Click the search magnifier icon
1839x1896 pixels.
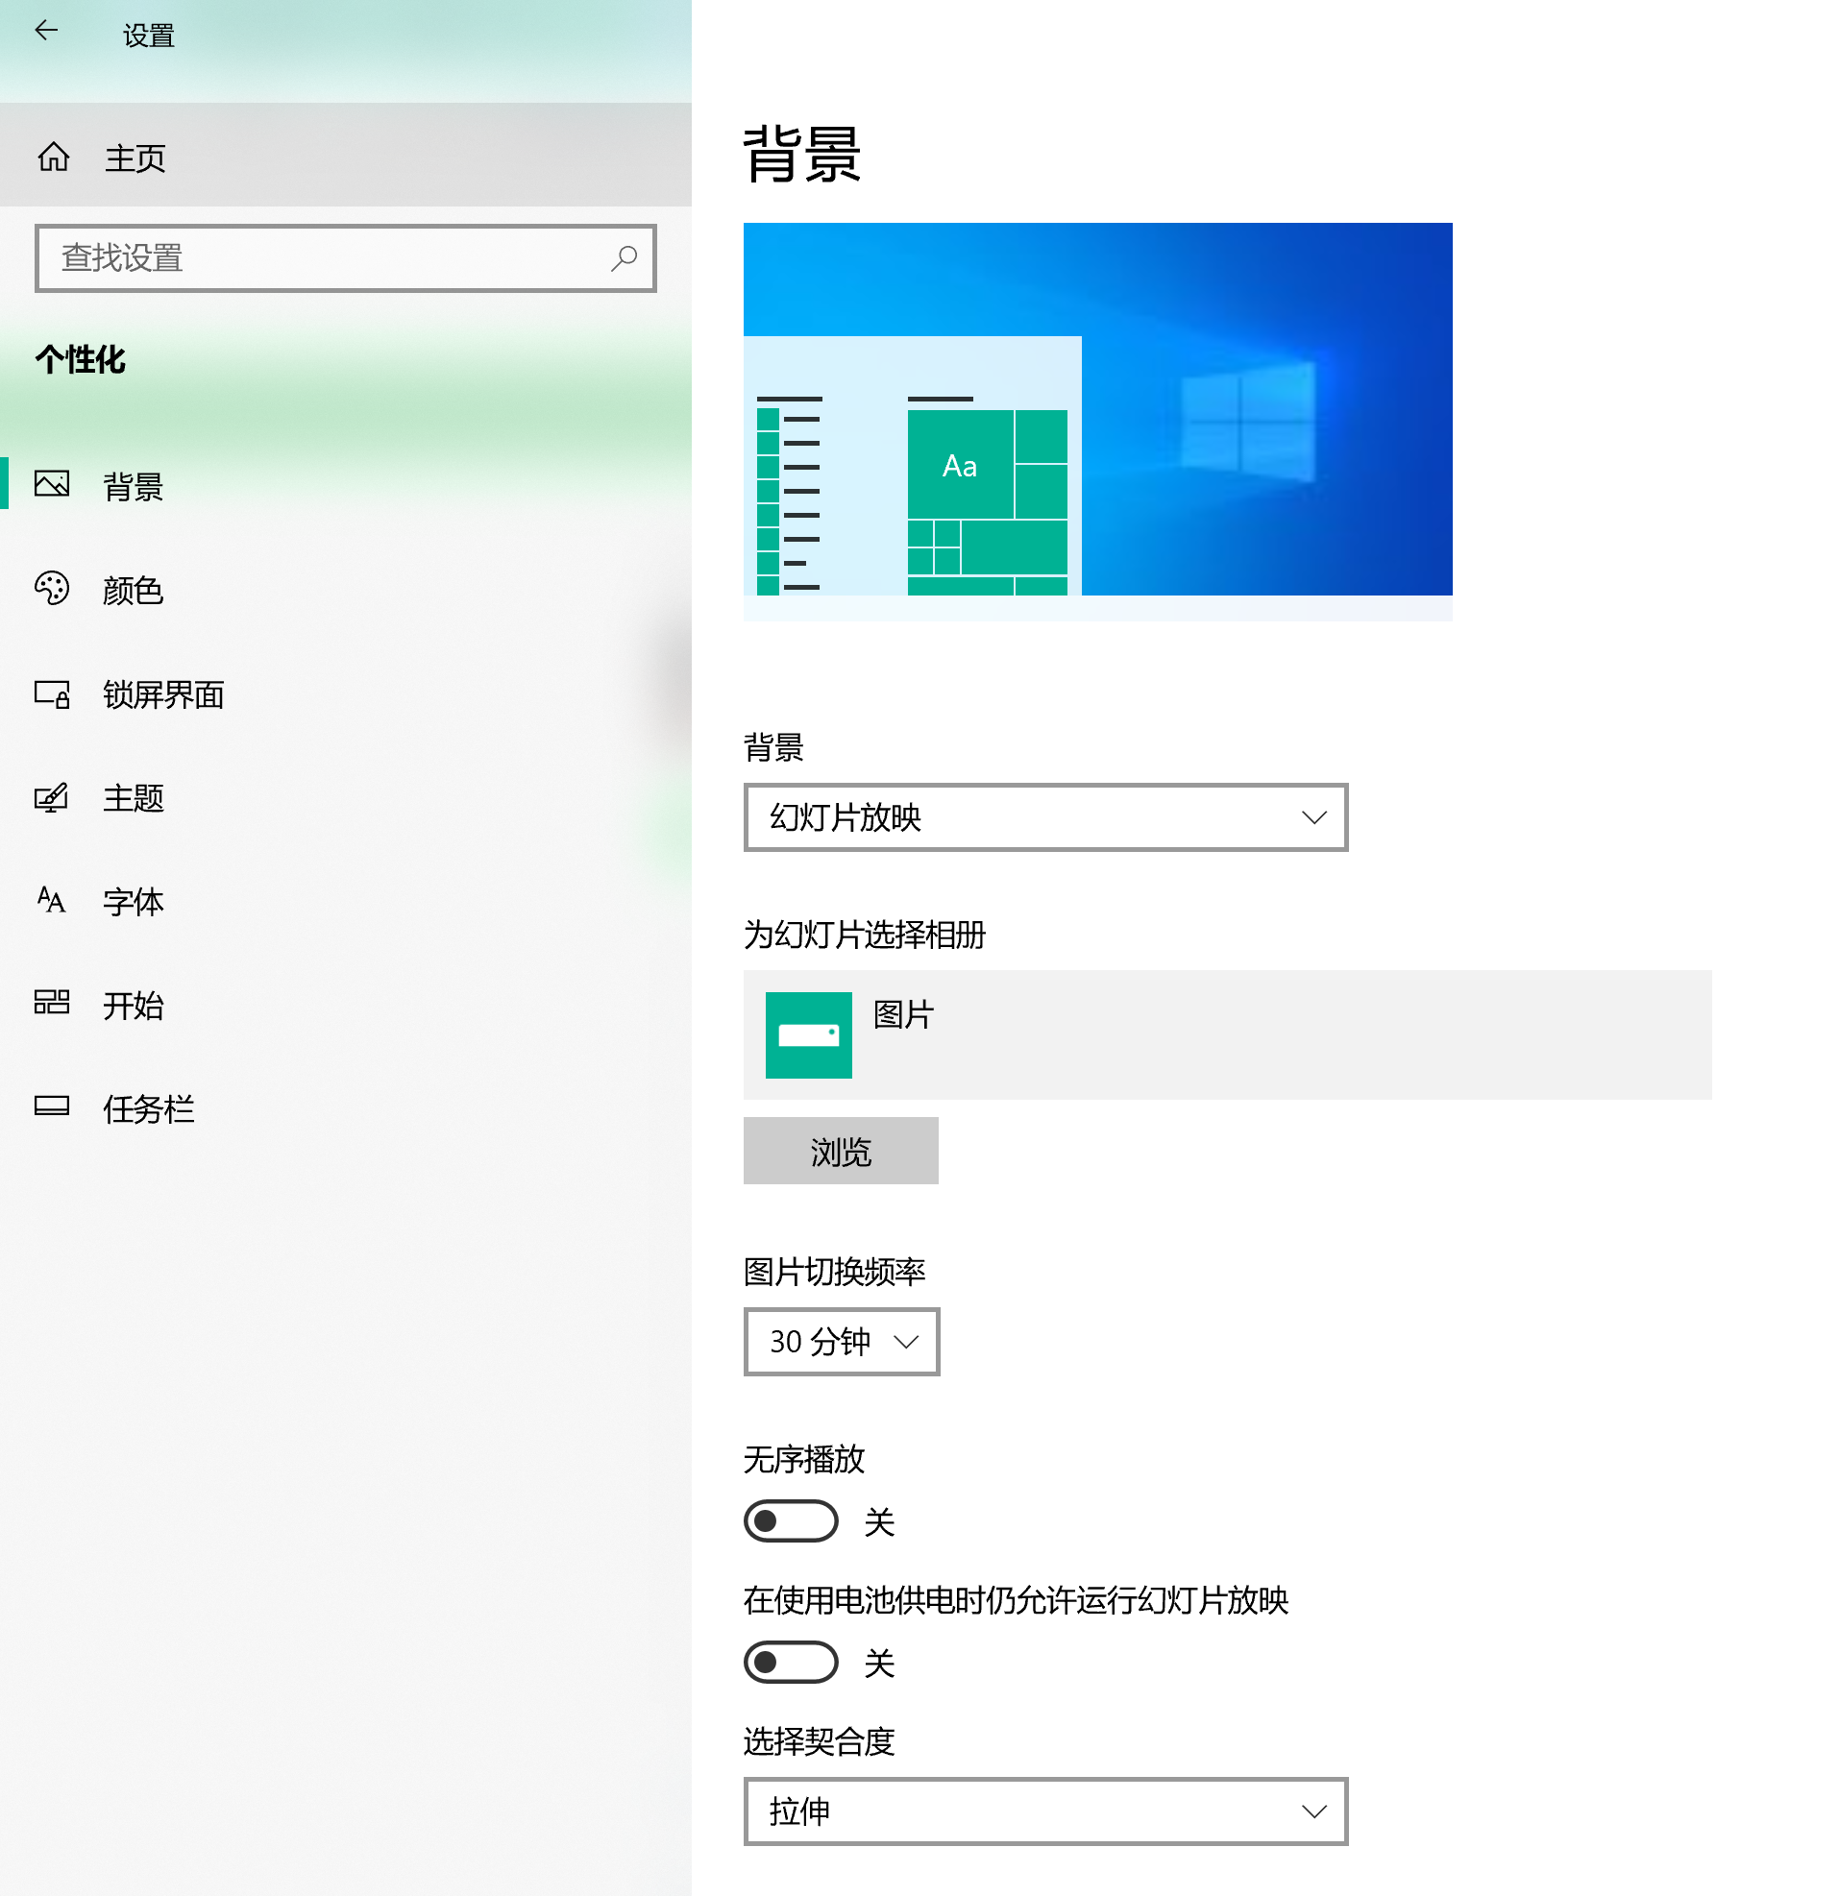pos(625,257)
